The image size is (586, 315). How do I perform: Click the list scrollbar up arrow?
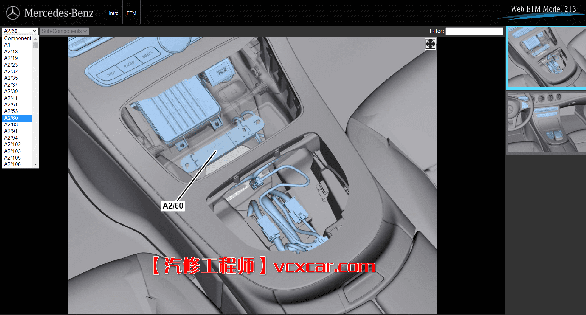pos(35,39)
